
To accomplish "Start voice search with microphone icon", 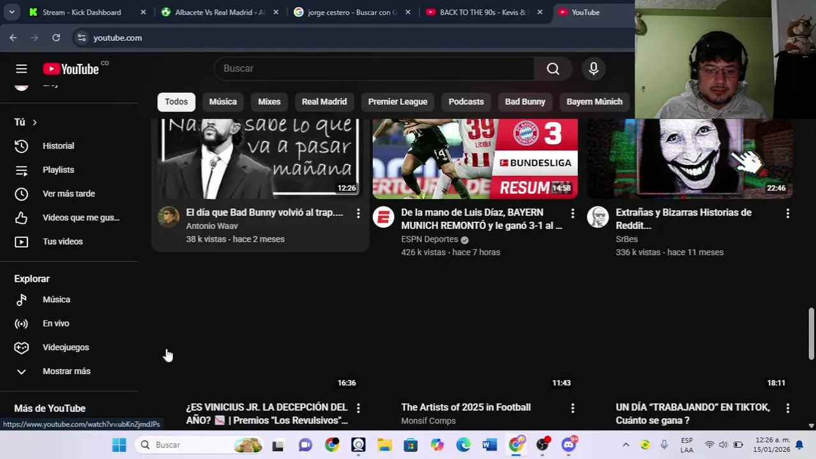I will [x=594, y=69].
